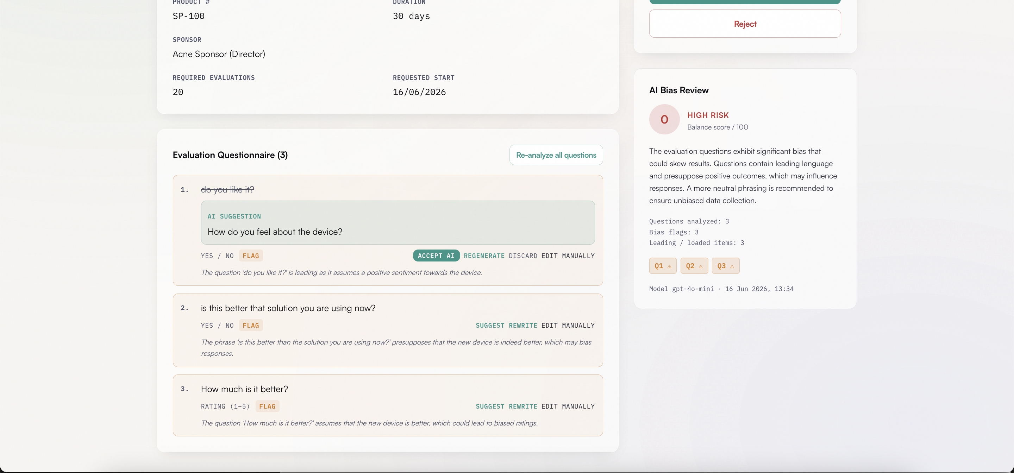Discard the AI suggestion for question 1
1014x473 pixels.
523,256
